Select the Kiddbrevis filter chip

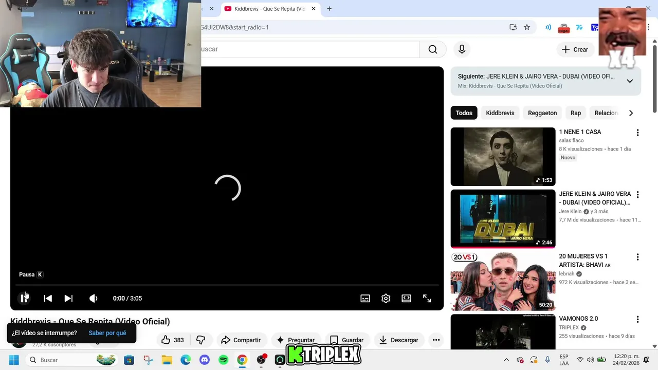(x=500, y=113)
